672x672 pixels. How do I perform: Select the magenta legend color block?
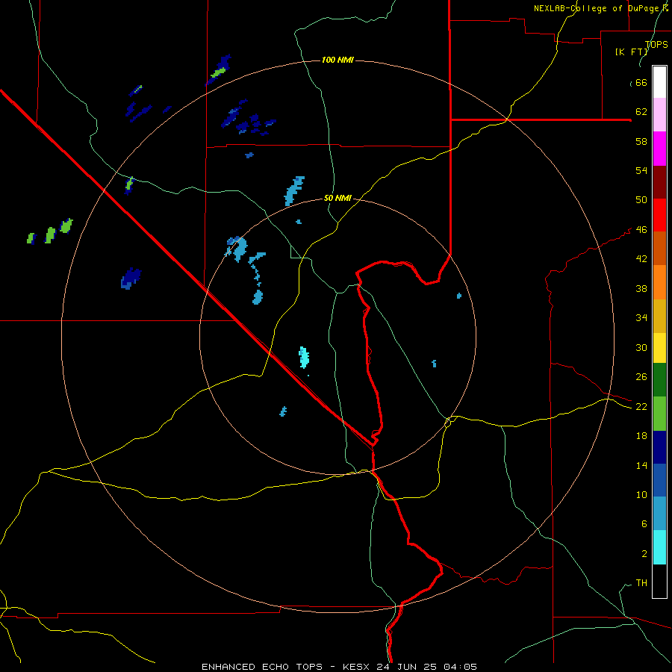coord(659,149)
